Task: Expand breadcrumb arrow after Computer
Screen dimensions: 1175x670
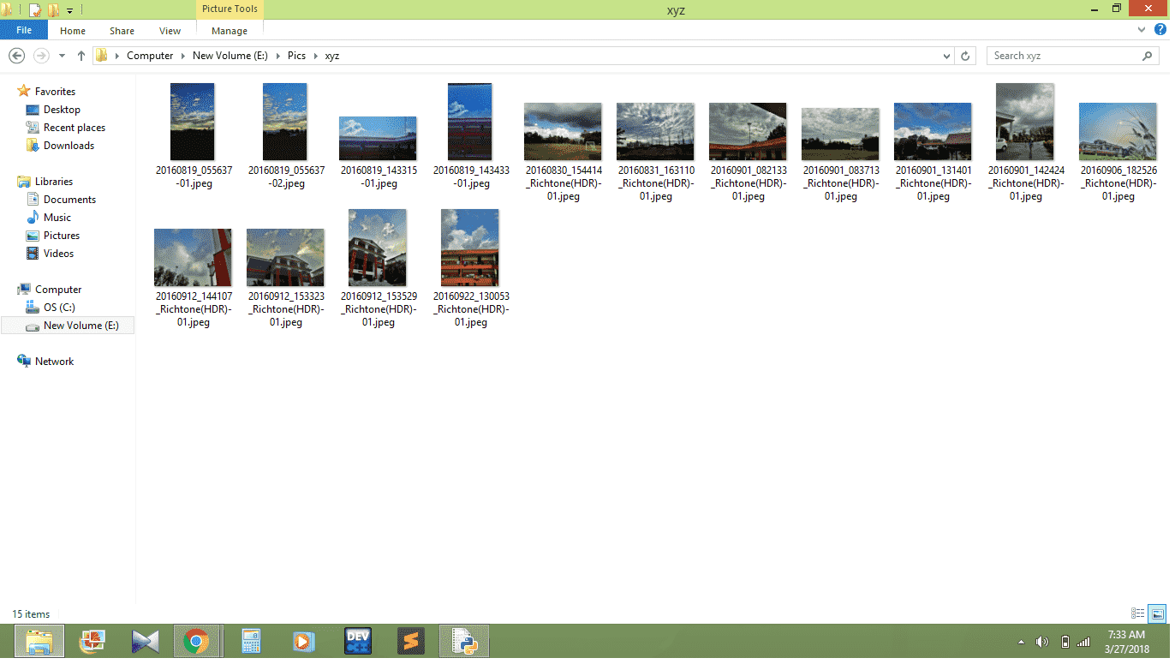Action: [182, 56]
